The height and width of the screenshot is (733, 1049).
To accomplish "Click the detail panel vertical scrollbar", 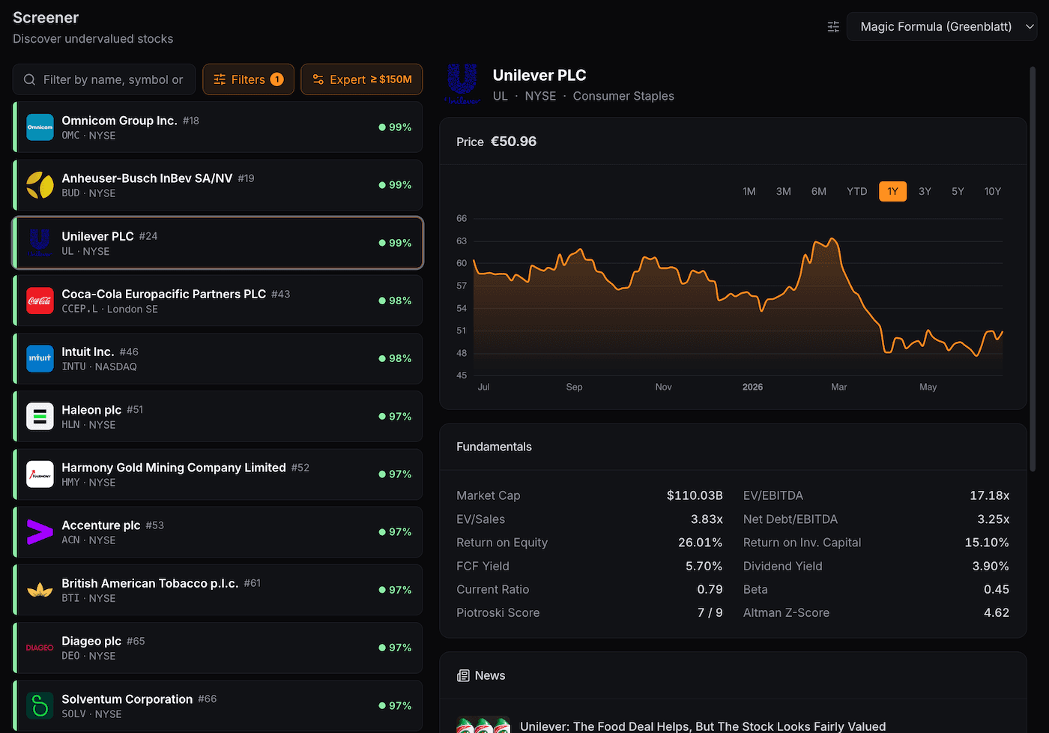I will 1033,270.
